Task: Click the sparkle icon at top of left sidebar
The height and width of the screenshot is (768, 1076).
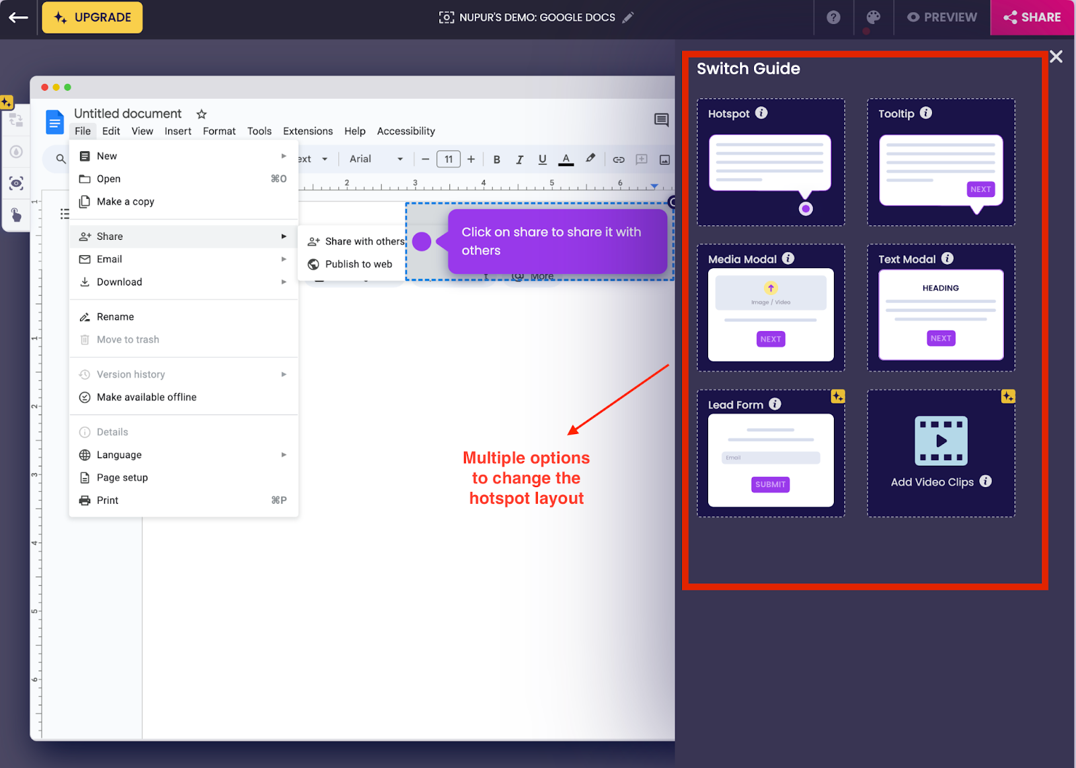Action: point(6,103)
